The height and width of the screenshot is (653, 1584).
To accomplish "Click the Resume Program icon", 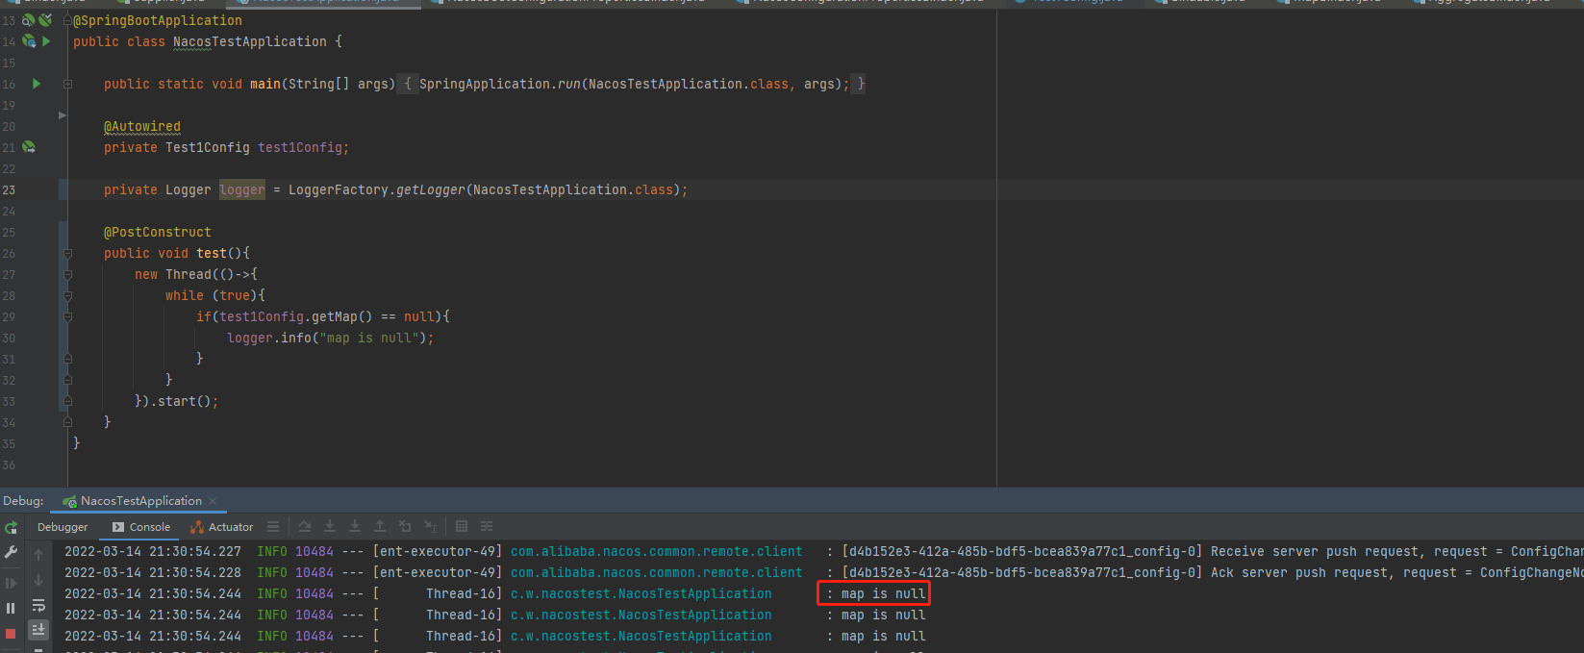I will tap(12, 583).
